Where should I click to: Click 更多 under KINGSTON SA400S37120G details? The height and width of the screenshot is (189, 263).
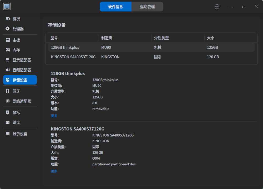coord(54,171)
